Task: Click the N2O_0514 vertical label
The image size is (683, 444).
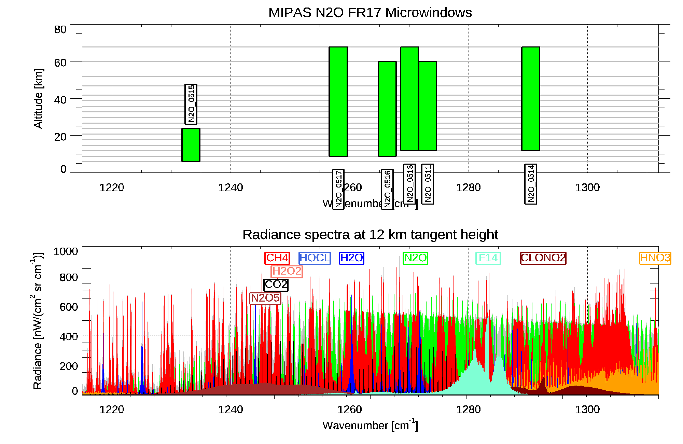Action: (531, 184)
